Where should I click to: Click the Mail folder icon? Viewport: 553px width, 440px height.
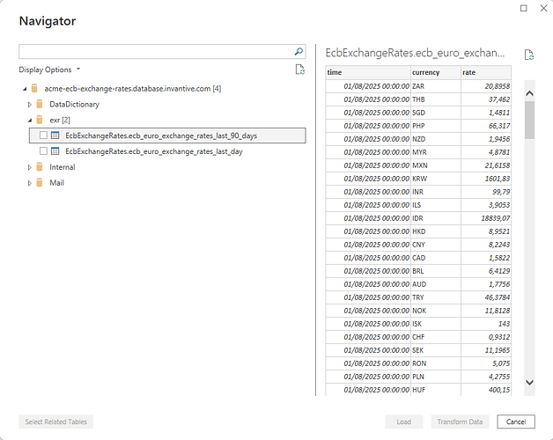click(x=40, y=183)
